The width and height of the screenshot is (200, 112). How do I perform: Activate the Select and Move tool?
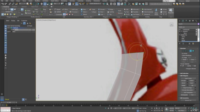click(x=42, y=4)
